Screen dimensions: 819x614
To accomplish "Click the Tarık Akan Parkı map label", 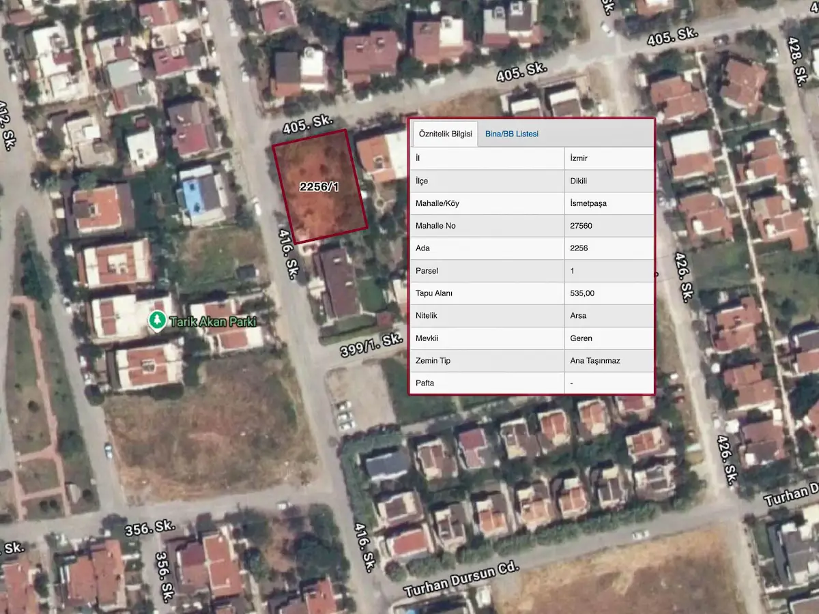I will 213,321.
